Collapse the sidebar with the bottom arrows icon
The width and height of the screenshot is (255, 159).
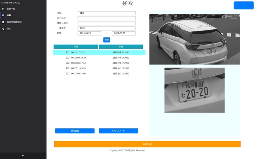23,156
